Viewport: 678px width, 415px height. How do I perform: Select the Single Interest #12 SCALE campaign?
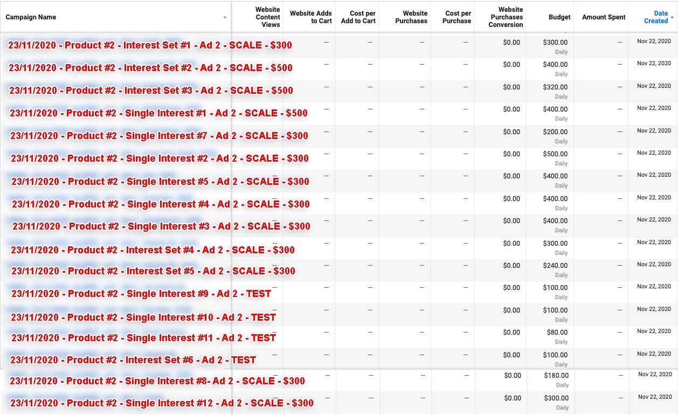click(162, 403)
